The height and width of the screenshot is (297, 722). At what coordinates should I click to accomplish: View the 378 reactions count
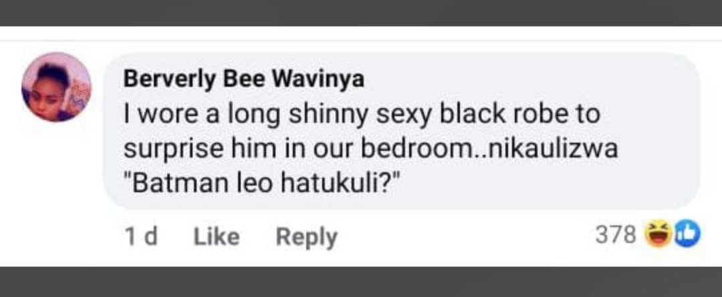(614, 236)
